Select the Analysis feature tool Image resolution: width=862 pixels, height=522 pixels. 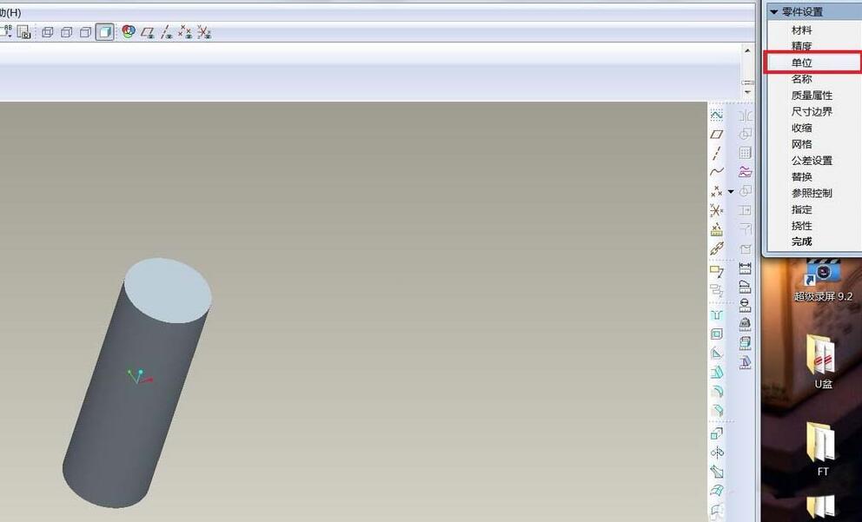coord(716,229)
